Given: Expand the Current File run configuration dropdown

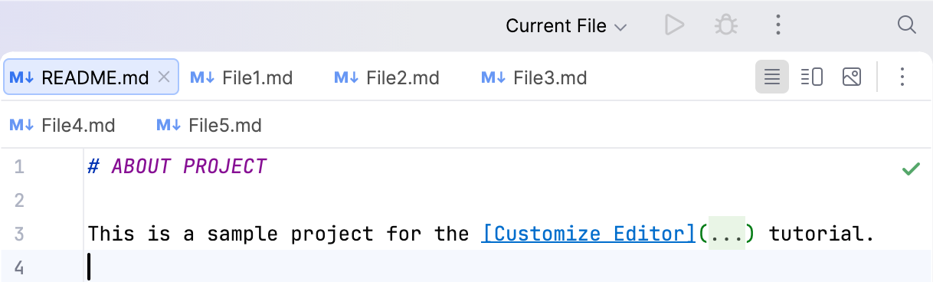Looking at the screenshot, I should 566,26.
